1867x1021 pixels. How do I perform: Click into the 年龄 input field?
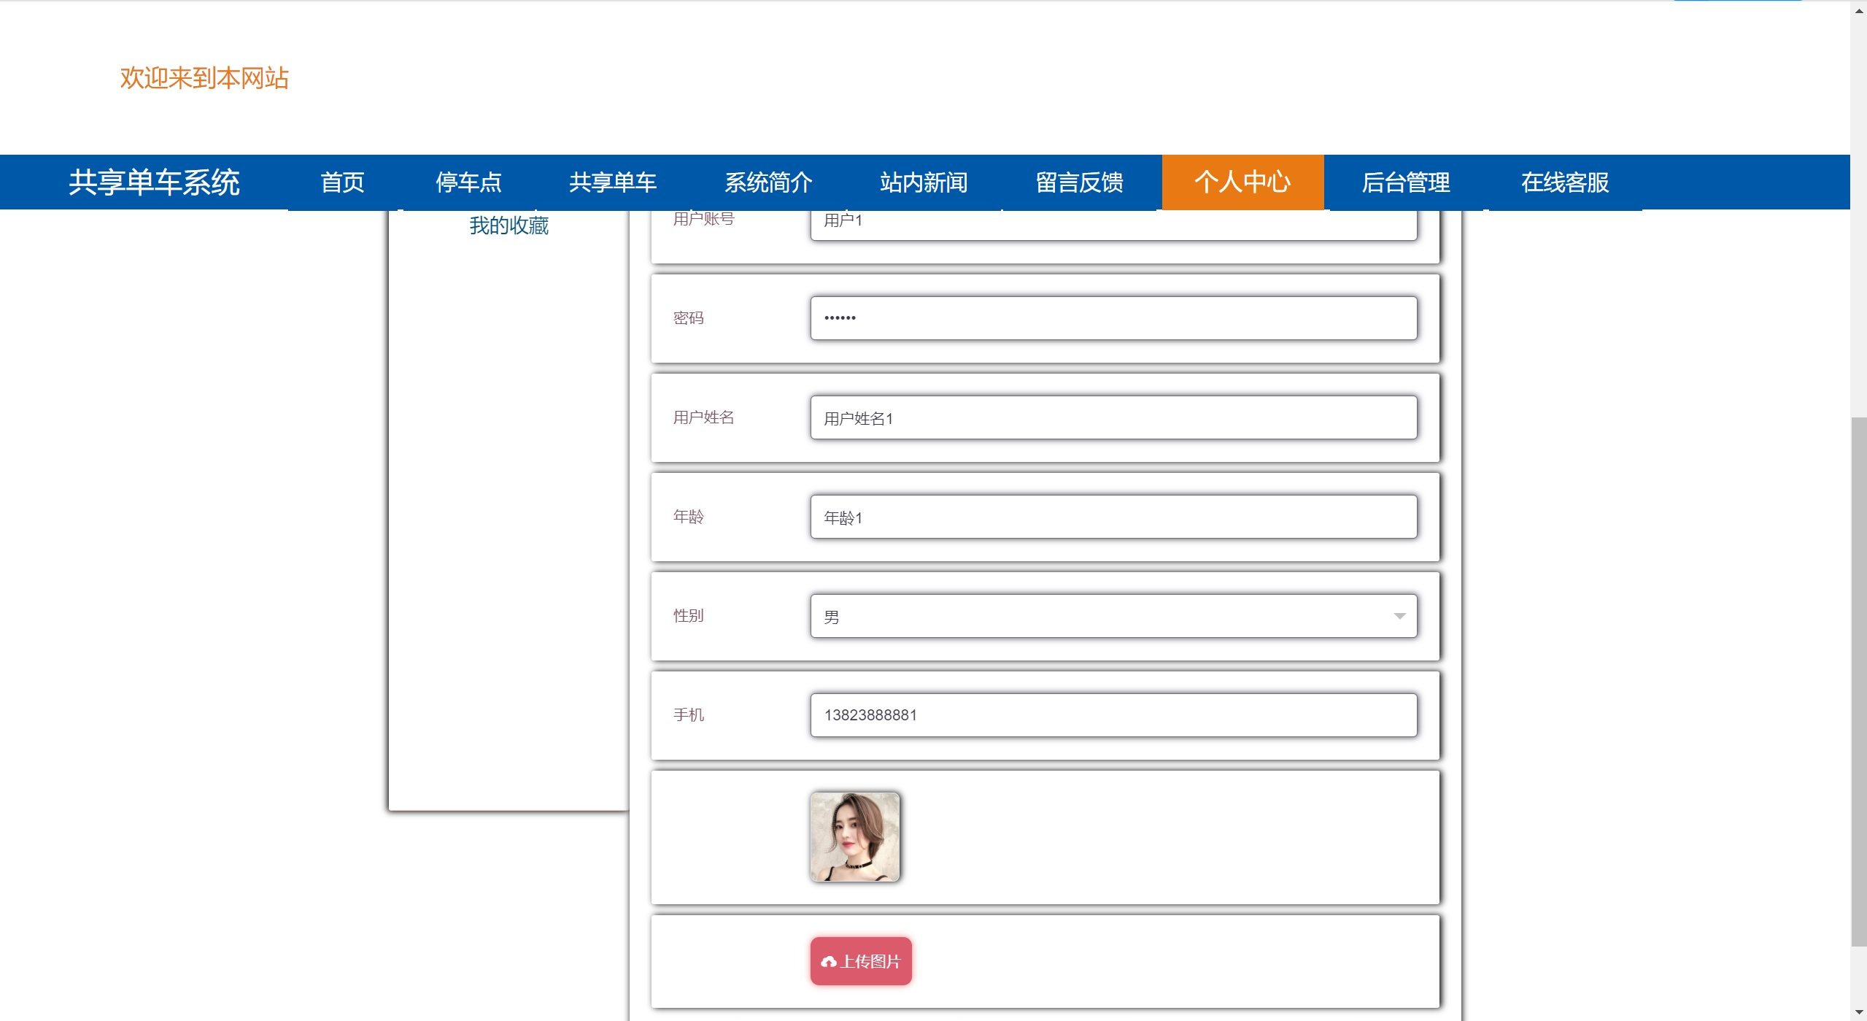click(1113, 517)
